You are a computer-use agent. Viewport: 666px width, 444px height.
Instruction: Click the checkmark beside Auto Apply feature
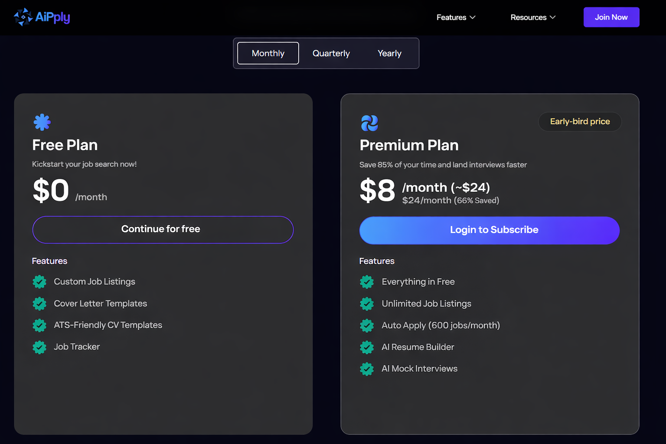(367, 325)
